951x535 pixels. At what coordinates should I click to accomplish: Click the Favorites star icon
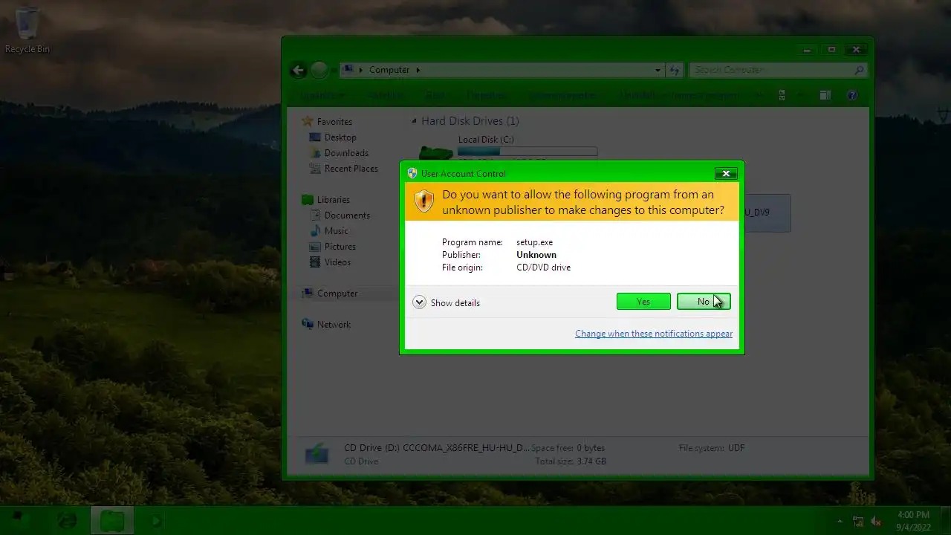click(x=308, y=121)
